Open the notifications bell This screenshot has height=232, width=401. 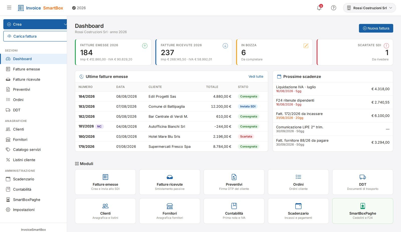point(319,8)
